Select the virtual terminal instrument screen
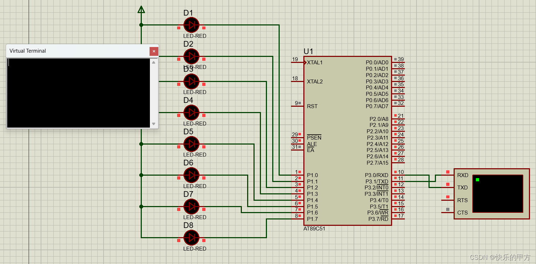Image resolution: width=536 pixels, height=264 pixels. (497, 194)
